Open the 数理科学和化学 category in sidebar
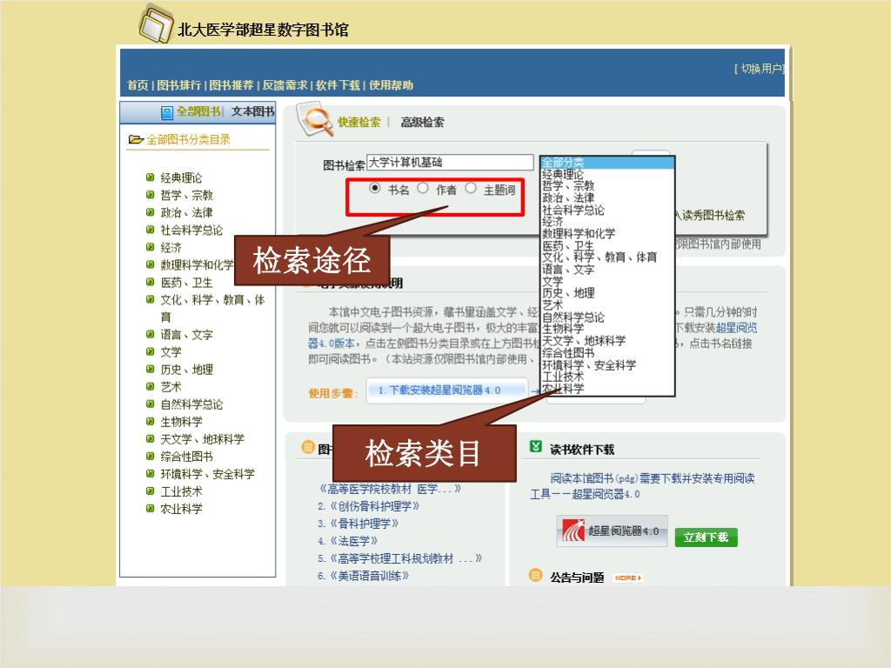Viewport: 891px width, 668px height. pyautogui.click(x=197, y=264)
